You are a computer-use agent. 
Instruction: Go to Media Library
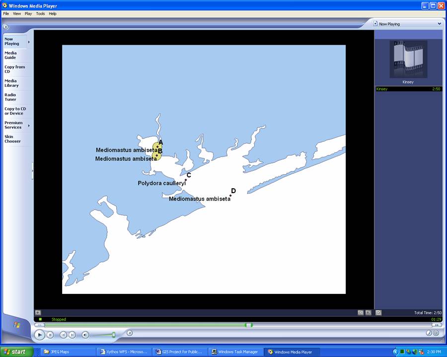click(x=11, y=83)
